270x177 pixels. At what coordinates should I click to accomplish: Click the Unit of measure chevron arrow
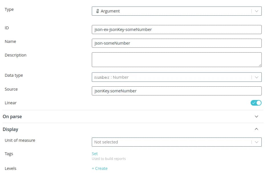point(256,142)
